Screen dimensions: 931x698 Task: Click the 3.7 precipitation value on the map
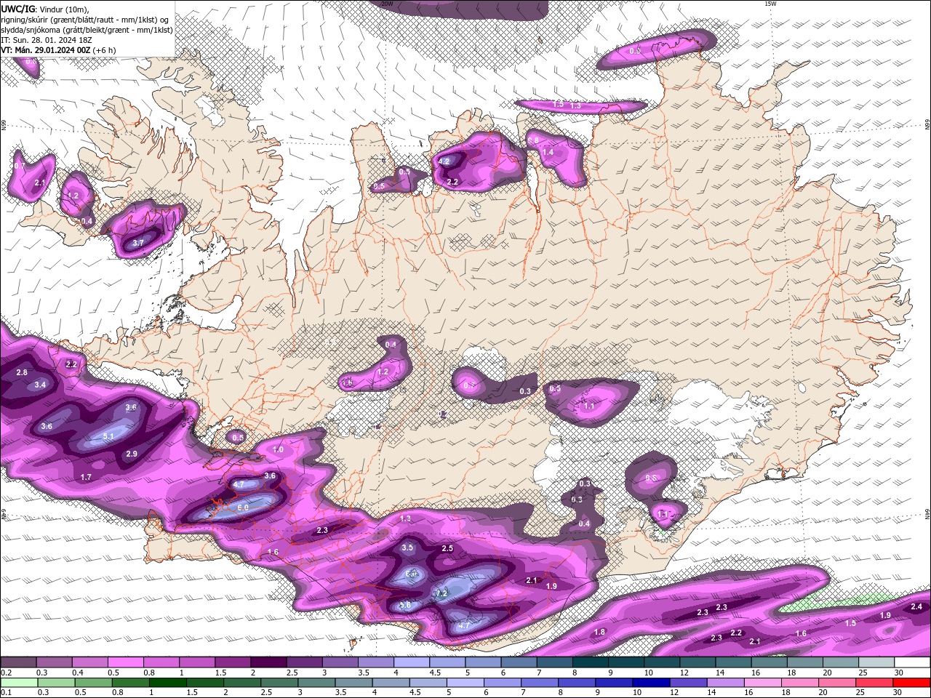(138, 243)
